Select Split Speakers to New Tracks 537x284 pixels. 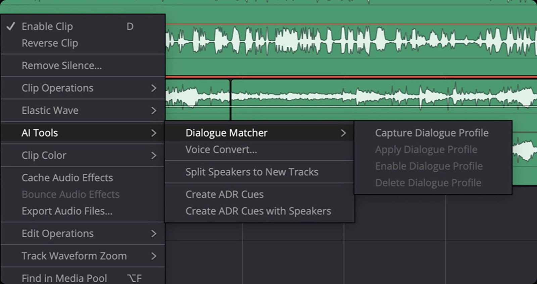(252, 172)
